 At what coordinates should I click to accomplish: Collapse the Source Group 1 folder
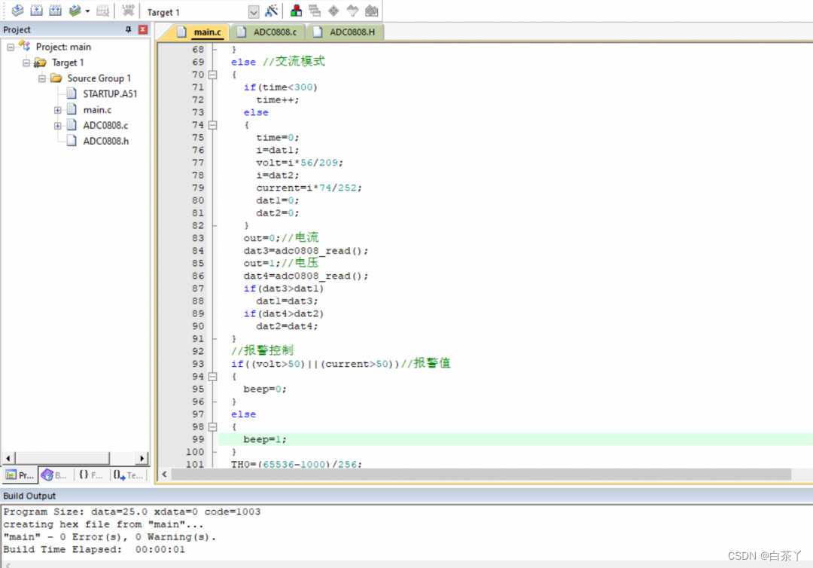tap(42, 78)
